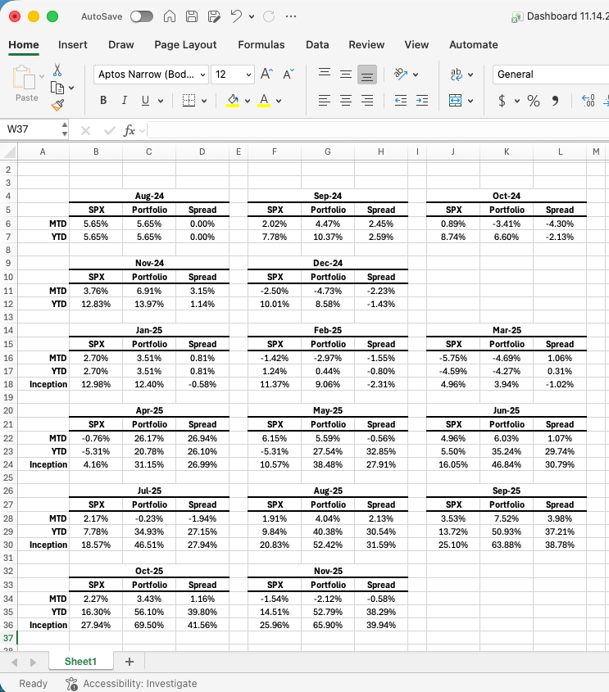Viewport: 609px width, 692px height.
Task: Click the Wrap Text icon
Action: click(x=457, y=75)
